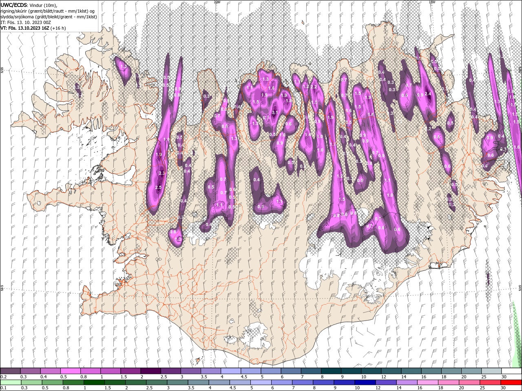
Task: Pick the red-pink 25 swatch in lower legend
Action: click(491, 382)
